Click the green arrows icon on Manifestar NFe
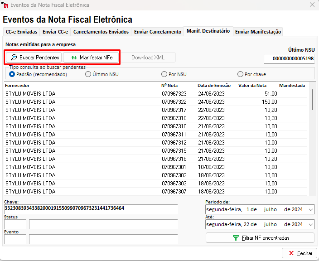The width and height of the screenshot is (319, 261). [74, 58]
